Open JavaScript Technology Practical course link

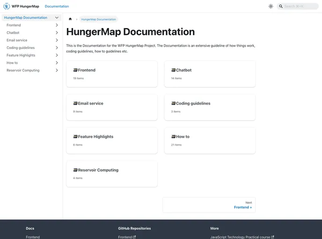click(x=240, y=237)
